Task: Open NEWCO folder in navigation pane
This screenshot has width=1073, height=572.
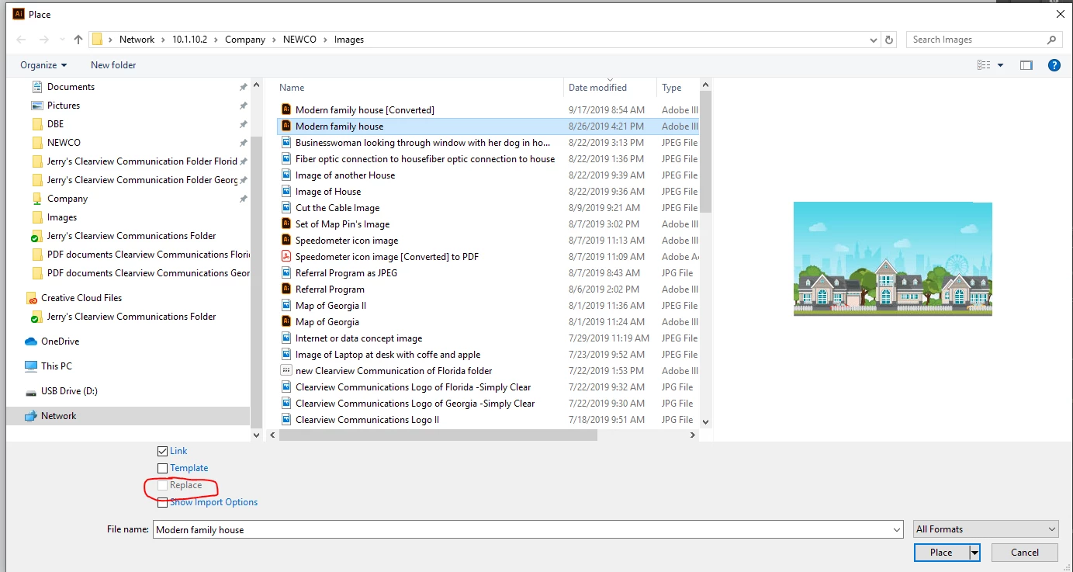Action: [63, 143]
